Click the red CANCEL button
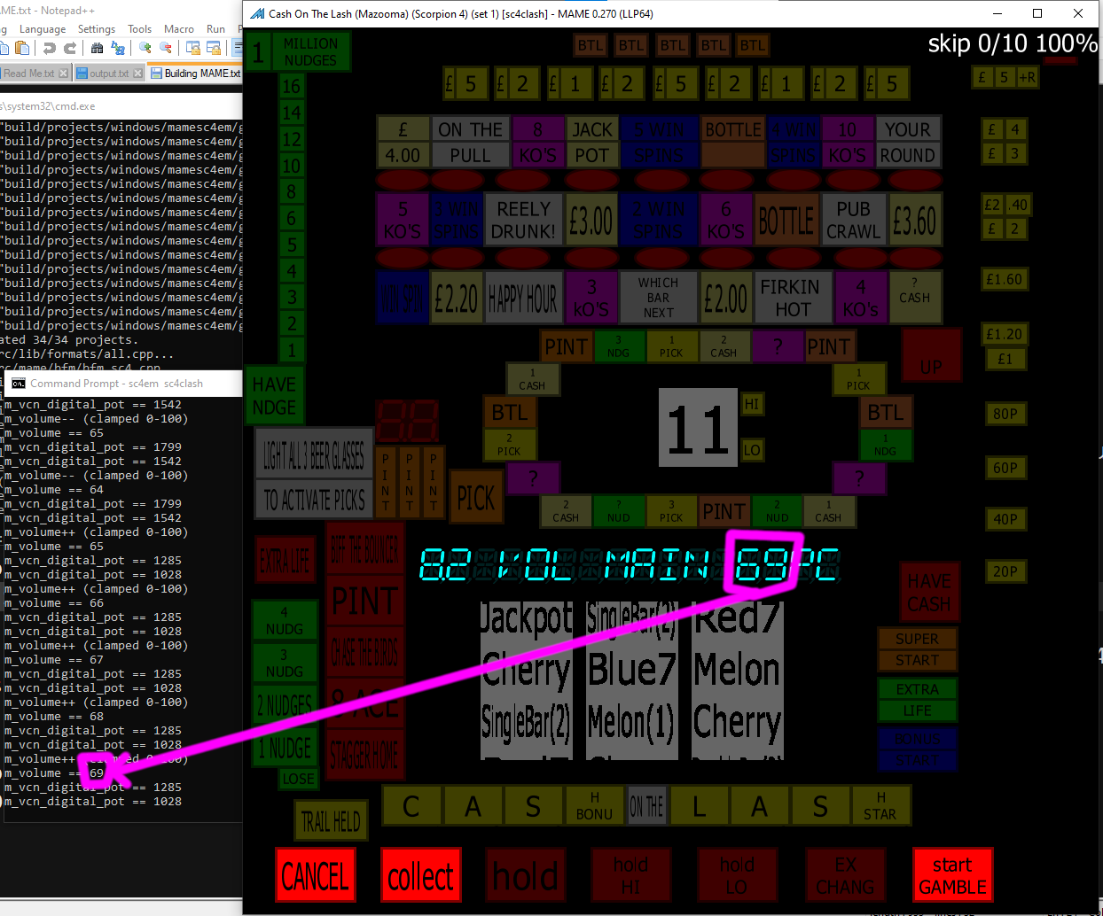 [315, 876]
